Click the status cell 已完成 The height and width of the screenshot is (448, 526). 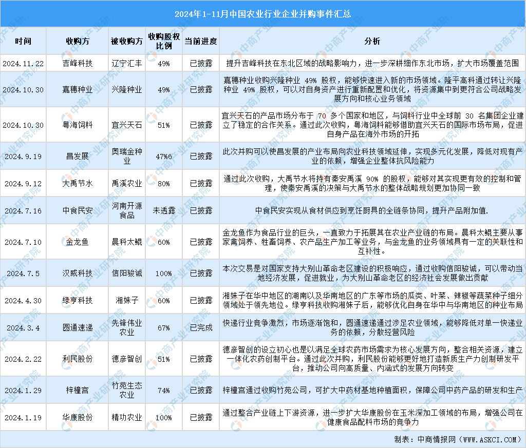tap(201, 327)
